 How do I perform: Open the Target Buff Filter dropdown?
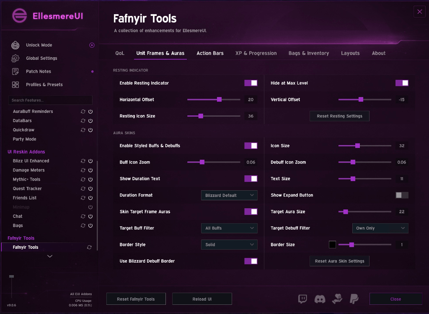229,228
